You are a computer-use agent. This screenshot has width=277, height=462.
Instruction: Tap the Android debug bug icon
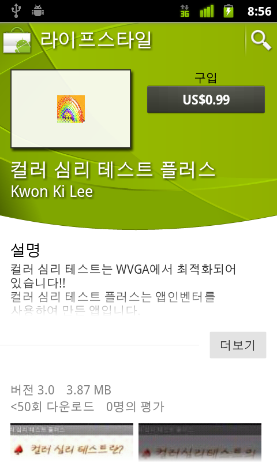click(38, 11)
